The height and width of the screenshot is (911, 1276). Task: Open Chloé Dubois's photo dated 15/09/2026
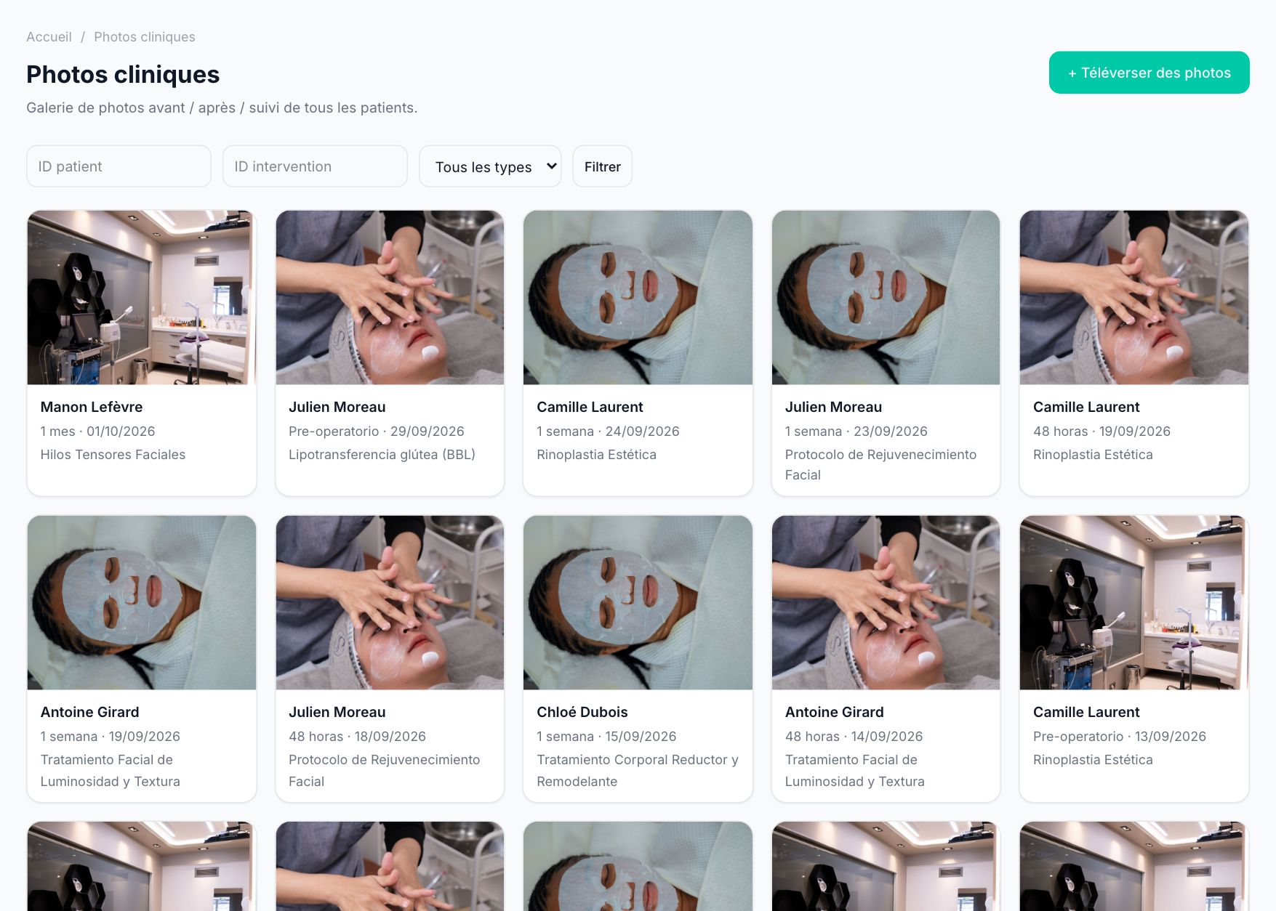(638, 603)
